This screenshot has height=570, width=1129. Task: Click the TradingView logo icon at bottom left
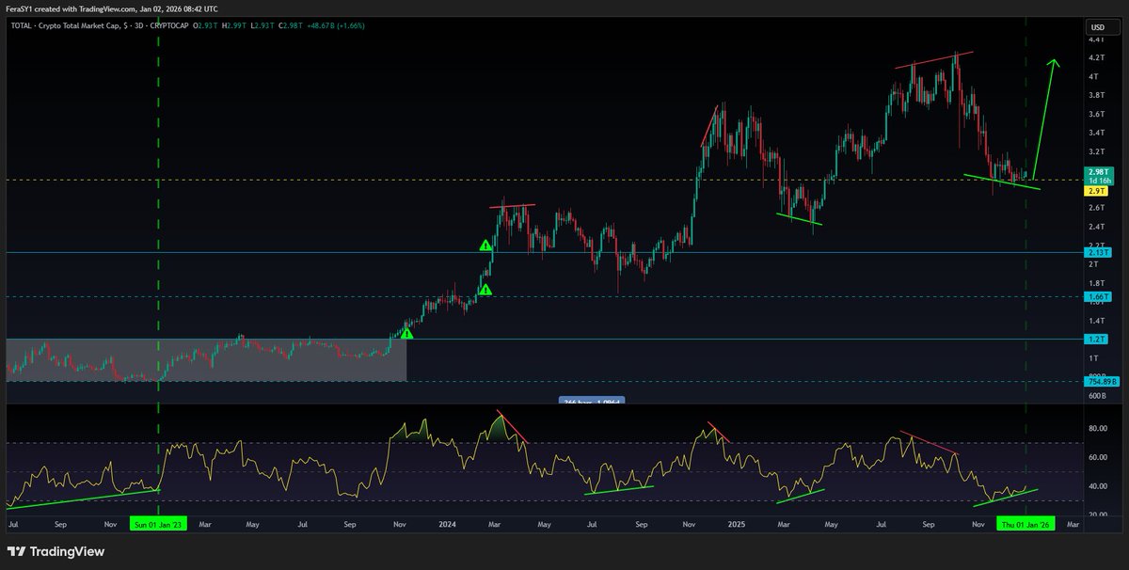15,551
